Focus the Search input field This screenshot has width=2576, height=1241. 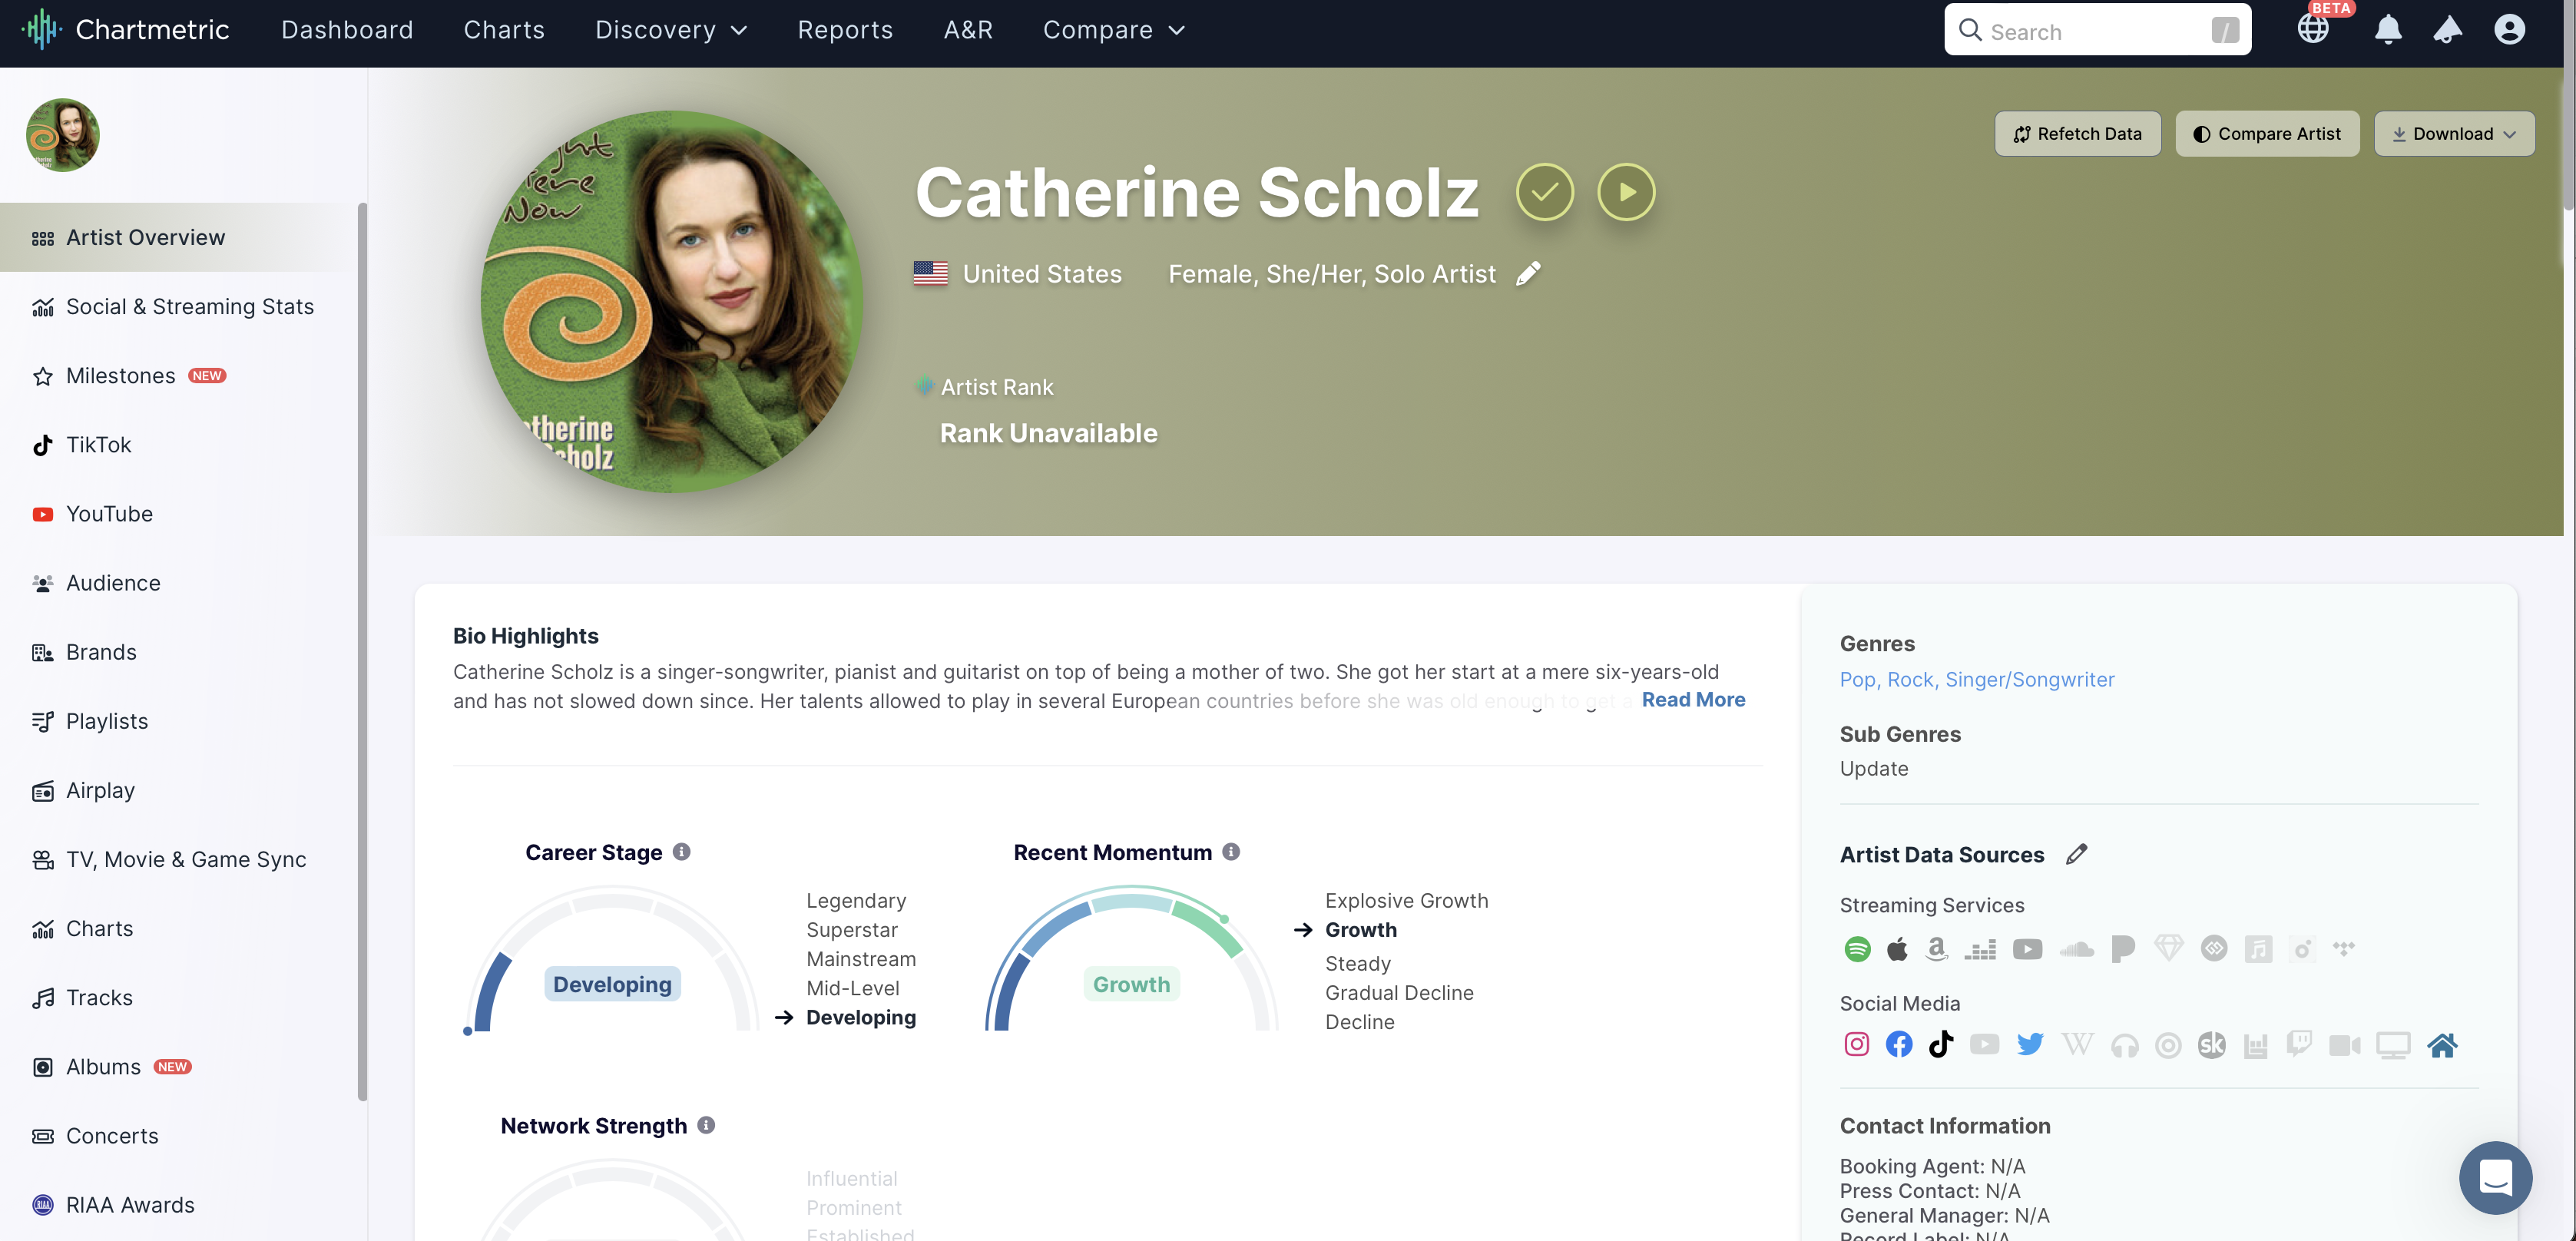pyautogui.click(x=2097, y=30)
